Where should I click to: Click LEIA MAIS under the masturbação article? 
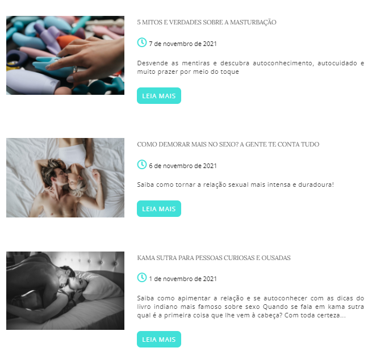click(159, 96)
